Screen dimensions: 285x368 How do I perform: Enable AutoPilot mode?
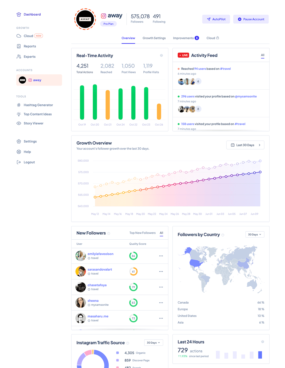216,19
